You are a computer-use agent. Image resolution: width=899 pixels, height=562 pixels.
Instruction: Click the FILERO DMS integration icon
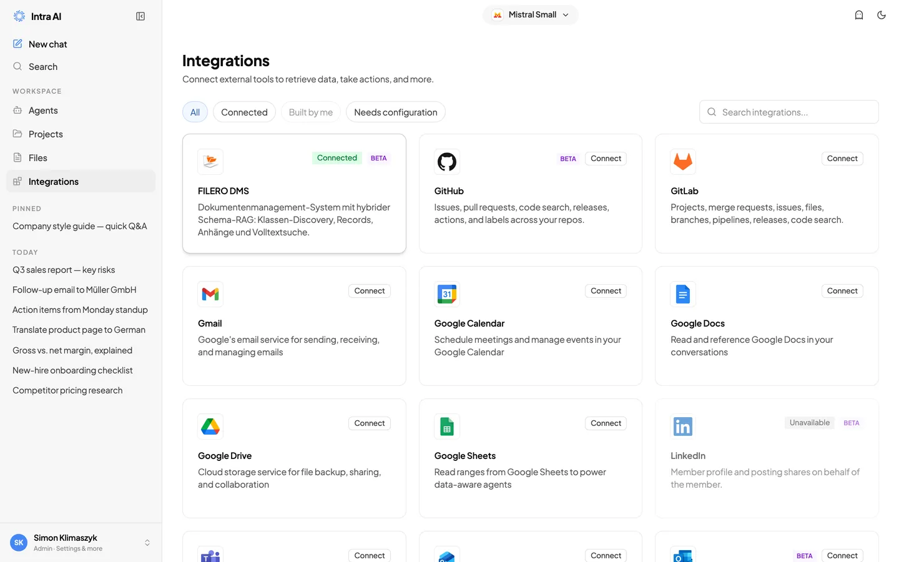210,162
